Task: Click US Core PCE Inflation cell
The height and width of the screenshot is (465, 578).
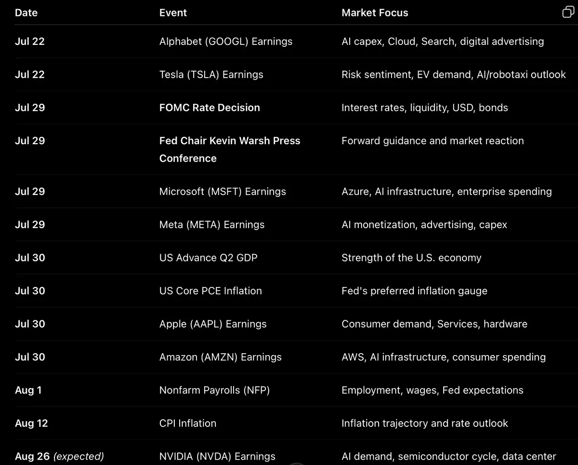Action: 210,291
